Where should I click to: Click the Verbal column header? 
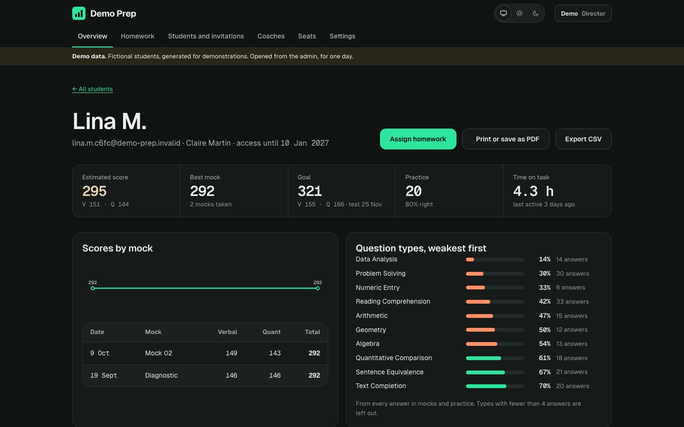[x=228, y=332]
